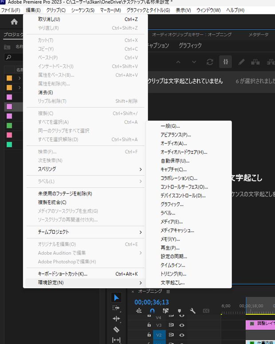Open the オープニング panel hamburger menu
Image resolution: width=275 pixels, height=344 pixels.
click(x=168, y=292)
